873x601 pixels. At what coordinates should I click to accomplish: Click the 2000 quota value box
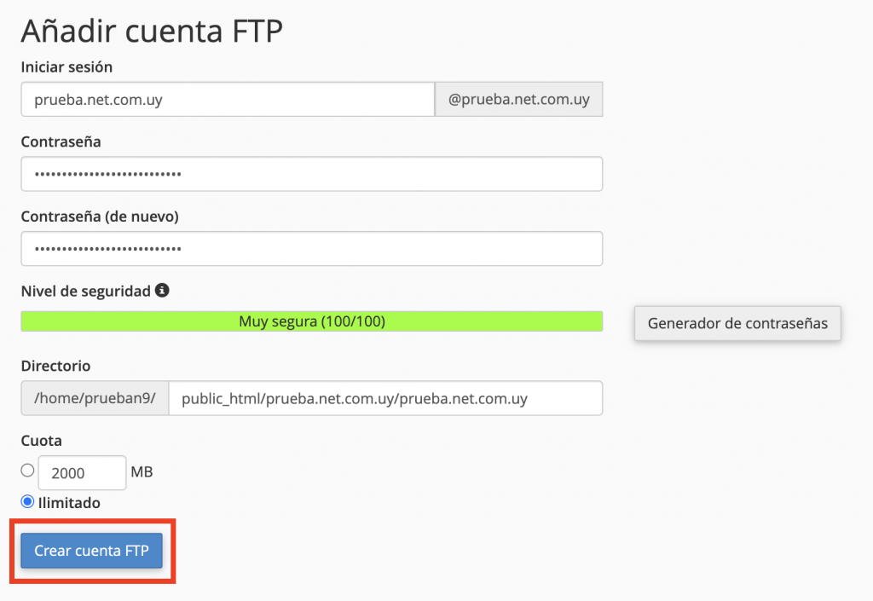(82, 473)
